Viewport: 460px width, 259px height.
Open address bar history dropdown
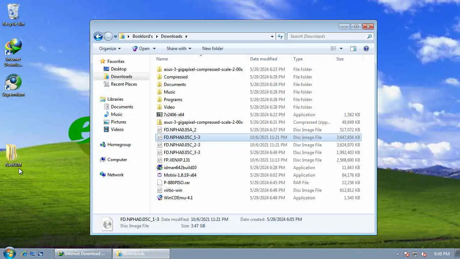click(272, 36)
